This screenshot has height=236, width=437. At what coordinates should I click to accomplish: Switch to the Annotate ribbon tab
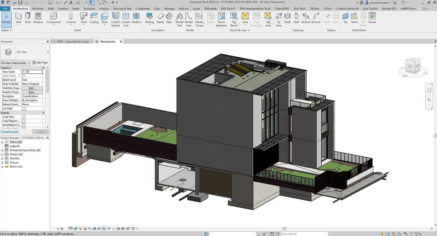[x=89, y=9]
